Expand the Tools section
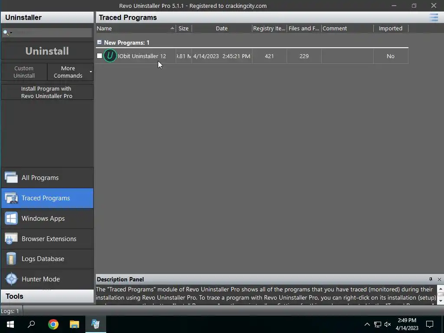Image resolution: width=444 pixels, height=333 pixels. coord(47,296)
